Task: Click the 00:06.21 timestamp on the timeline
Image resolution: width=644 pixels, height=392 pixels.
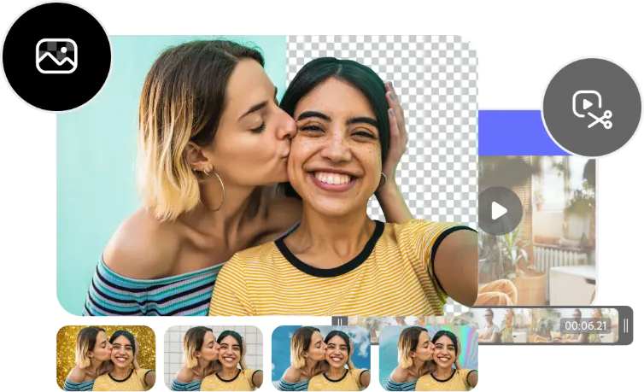Action: pos(586,326)
